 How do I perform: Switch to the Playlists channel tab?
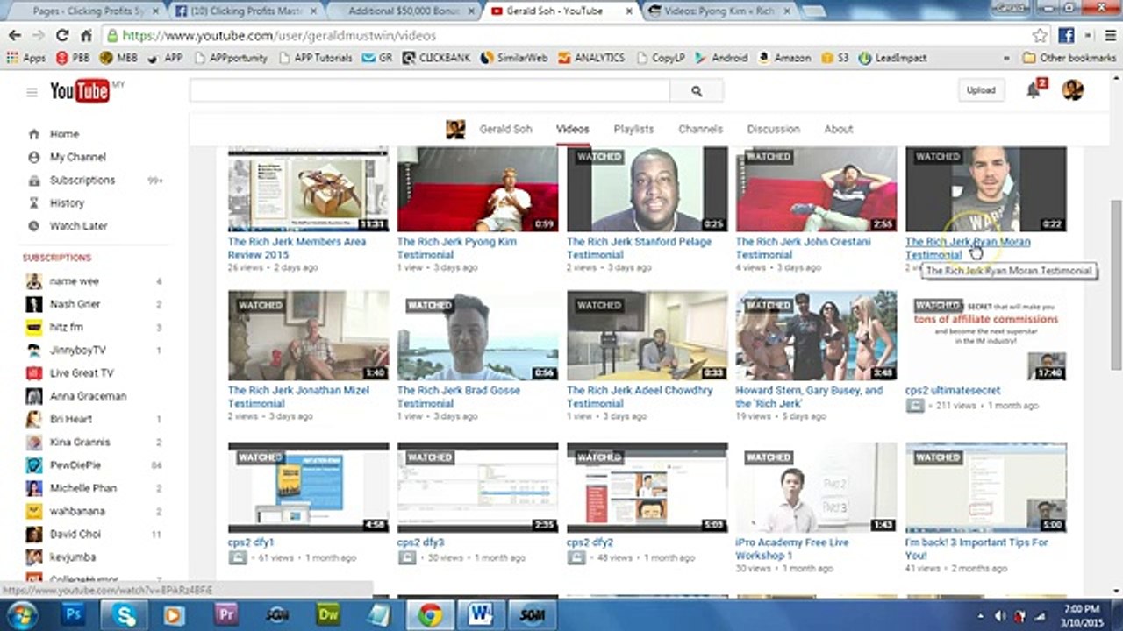633,129
